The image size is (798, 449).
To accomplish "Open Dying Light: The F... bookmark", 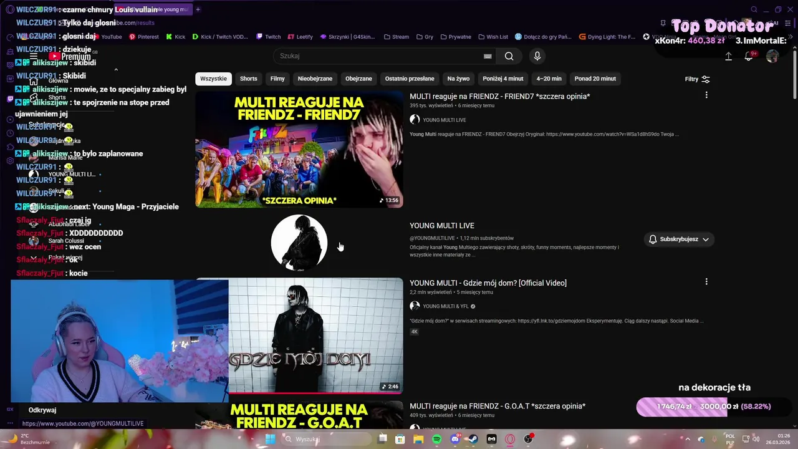I will (x=607, y=37).
